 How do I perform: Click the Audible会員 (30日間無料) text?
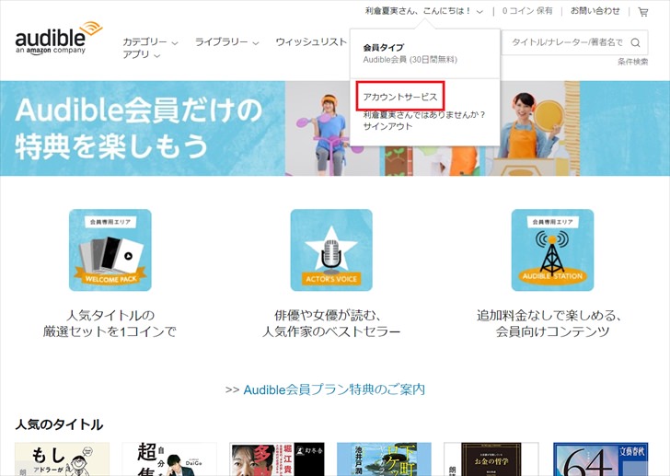410,60
